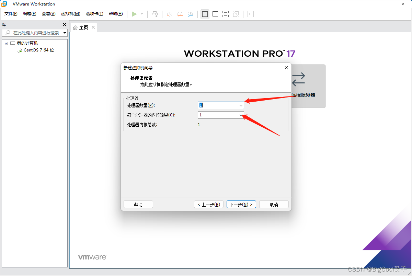Click the 处理器配置 heading text
The height and width of the screenshot is (276, 412).
tap(141, 78)
